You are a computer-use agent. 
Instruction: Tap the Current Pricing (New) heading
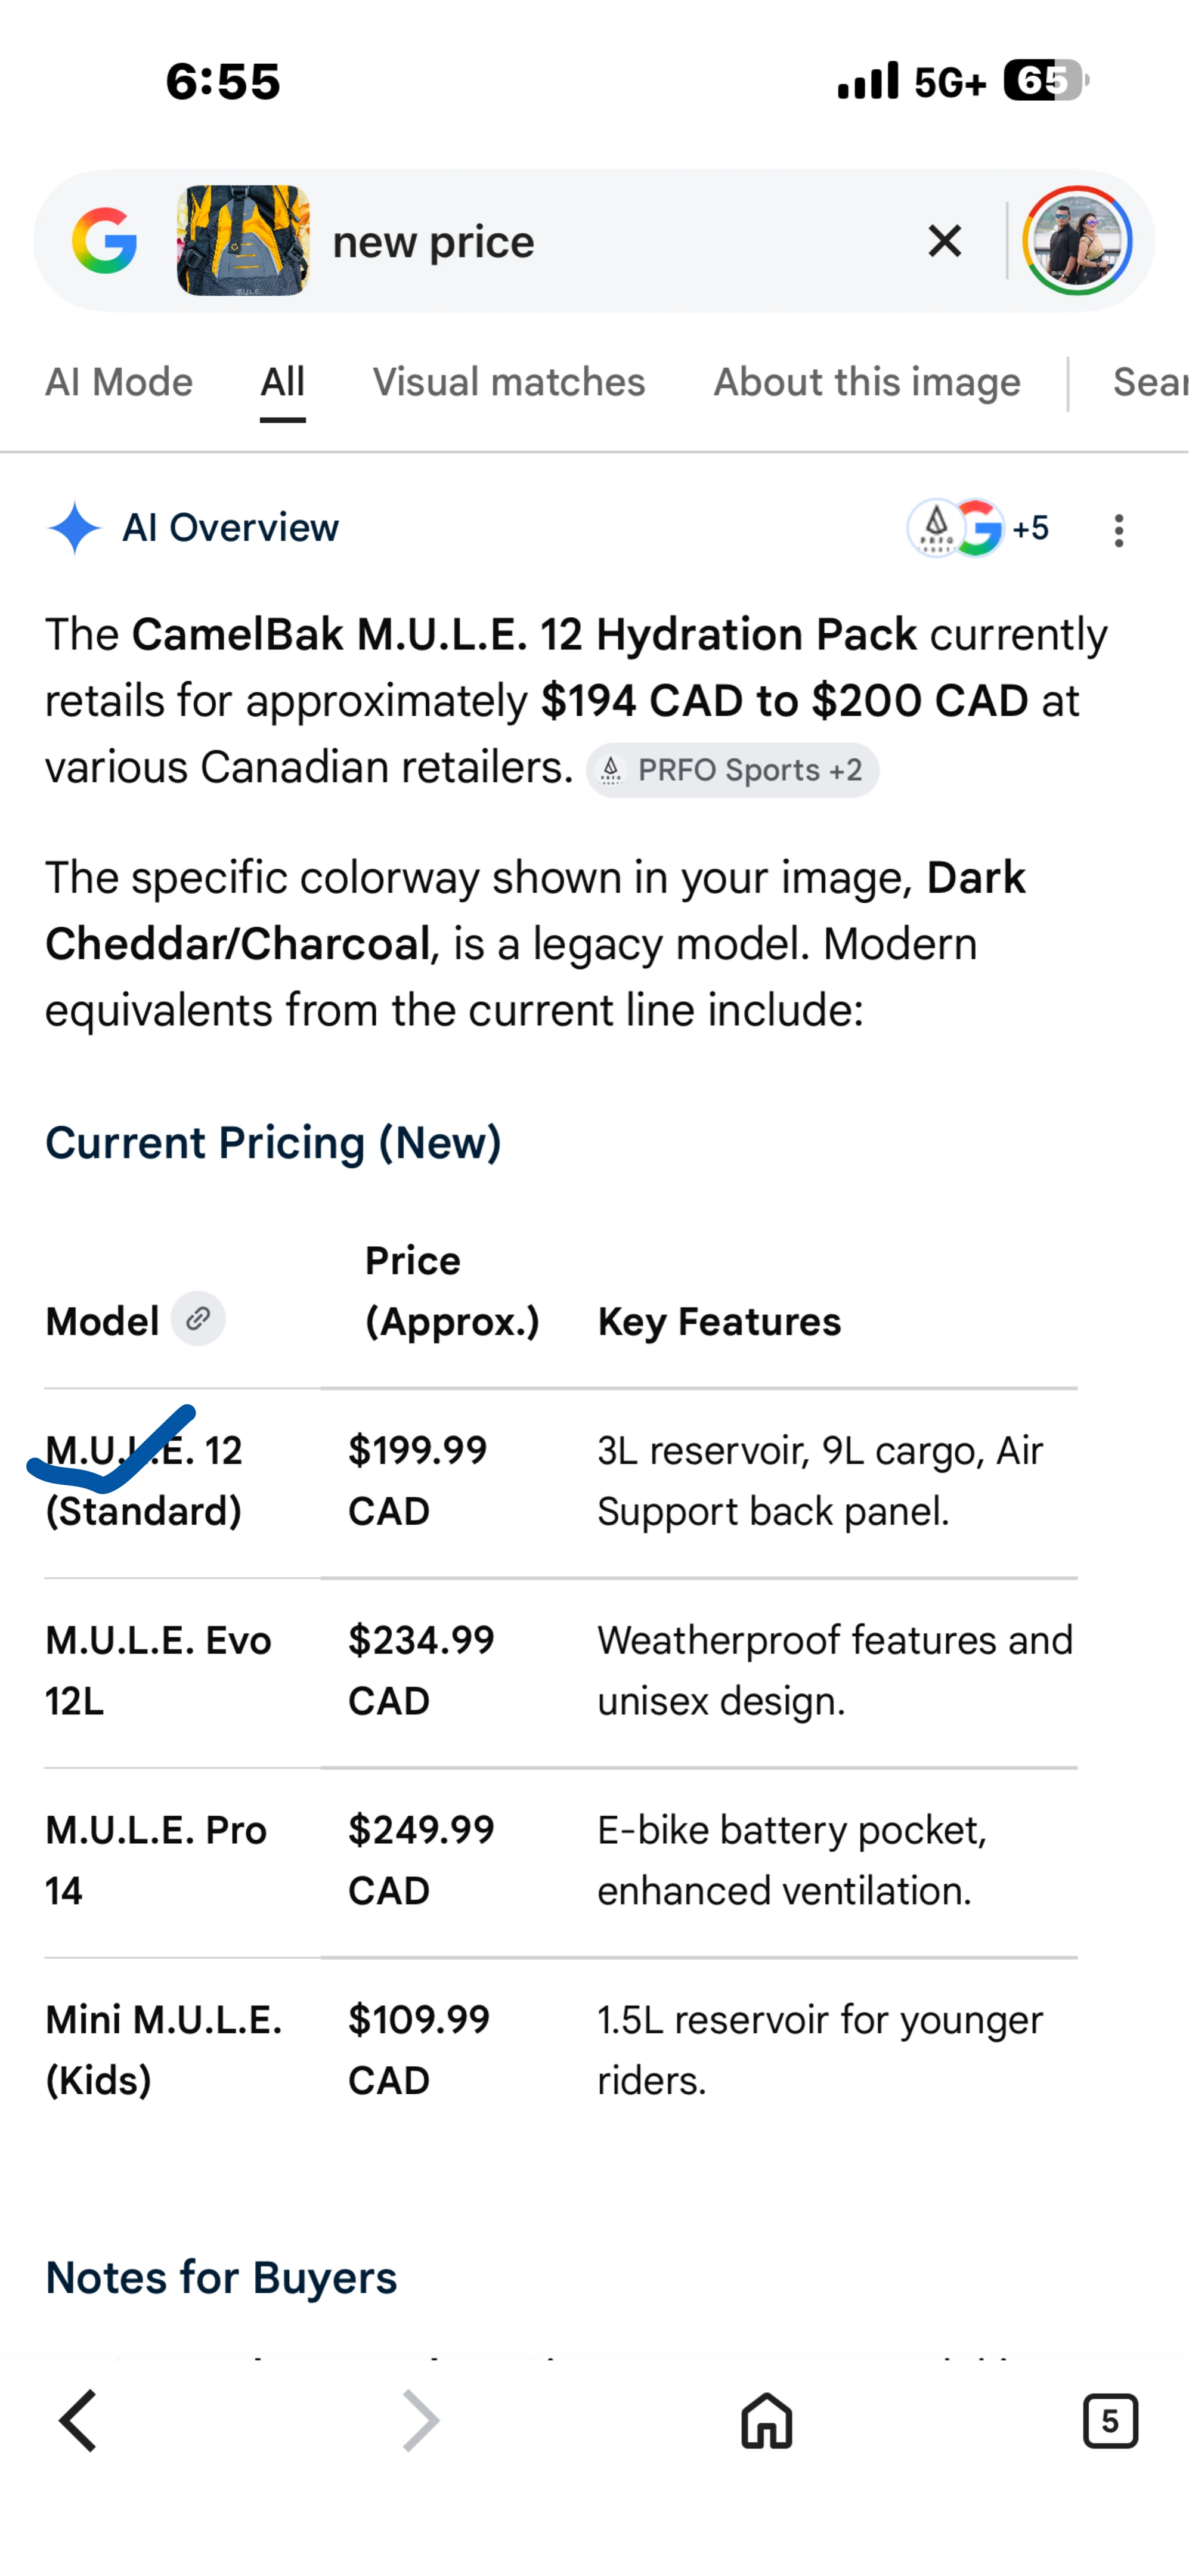point(273,1143)
